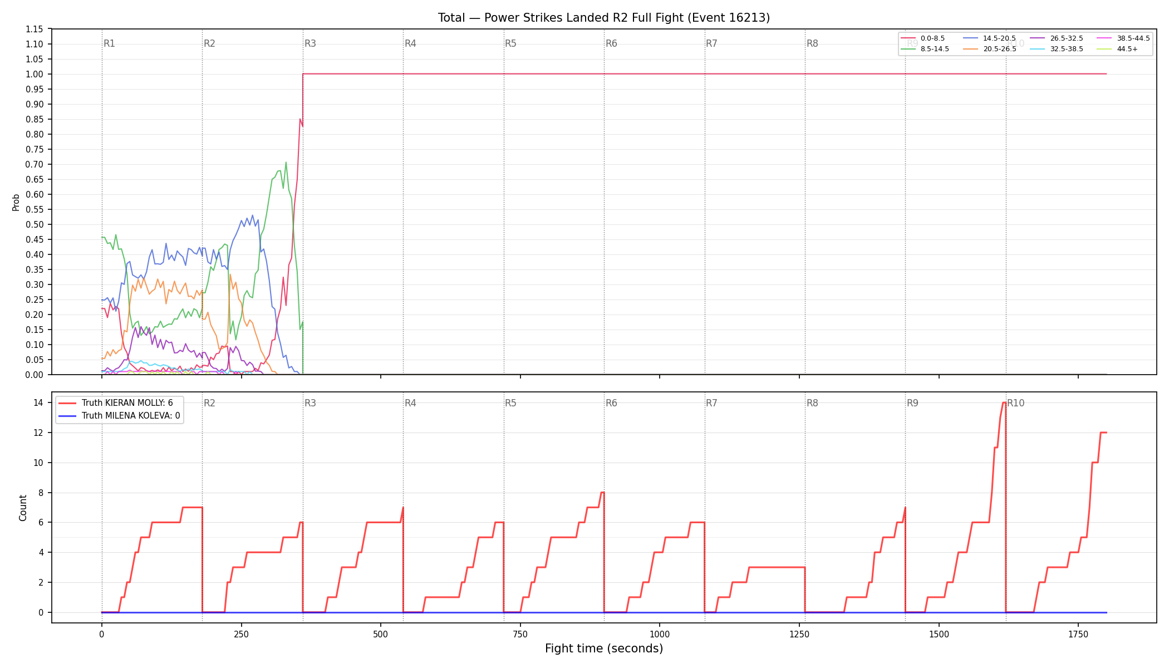Click the 500 tick label on x-axis
The width and height of the screenshot is (1169, 668).
[381, 634]
